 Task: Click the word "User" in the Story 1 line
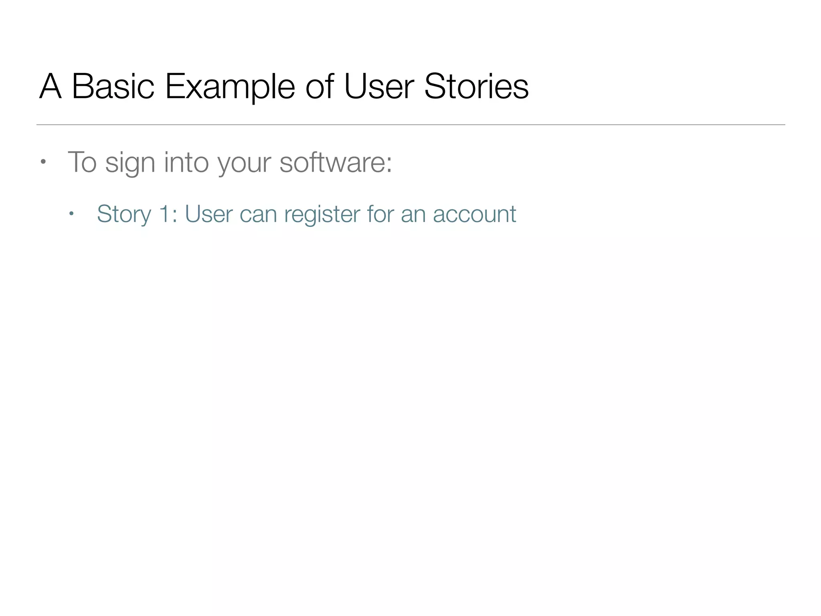click(x=208, y=214)
